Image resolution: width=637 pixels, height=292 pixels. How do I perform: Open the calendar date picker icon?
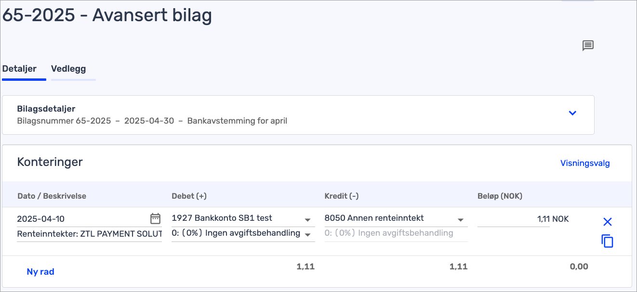coord(155,218)
